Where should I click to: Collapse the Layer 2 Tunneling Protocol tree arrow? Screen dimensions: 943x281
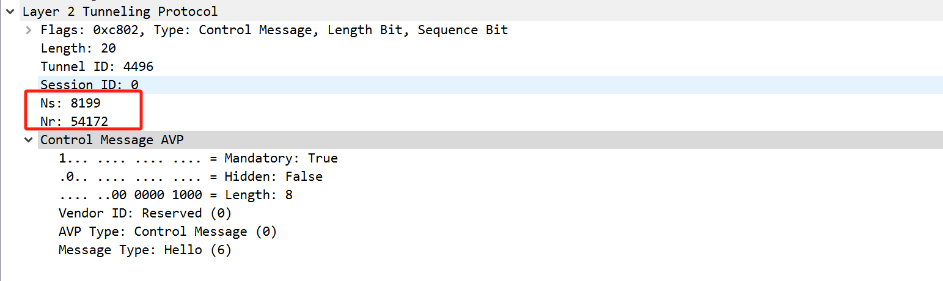10,12
